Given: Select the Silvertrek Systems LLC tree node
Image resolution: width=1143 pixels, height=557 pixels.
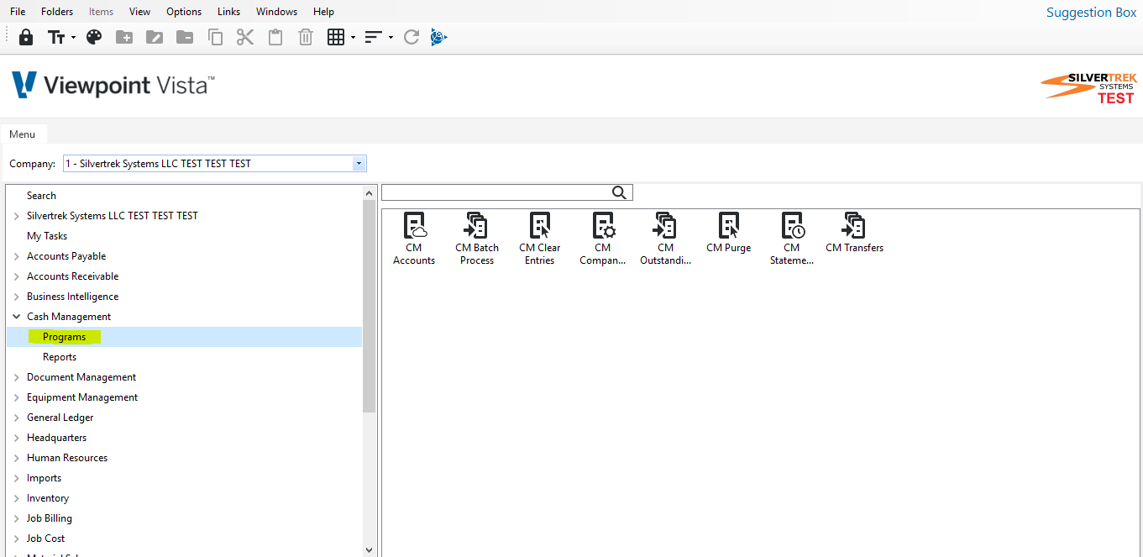Looking at the screenshot, I should (x=113, y=216).
